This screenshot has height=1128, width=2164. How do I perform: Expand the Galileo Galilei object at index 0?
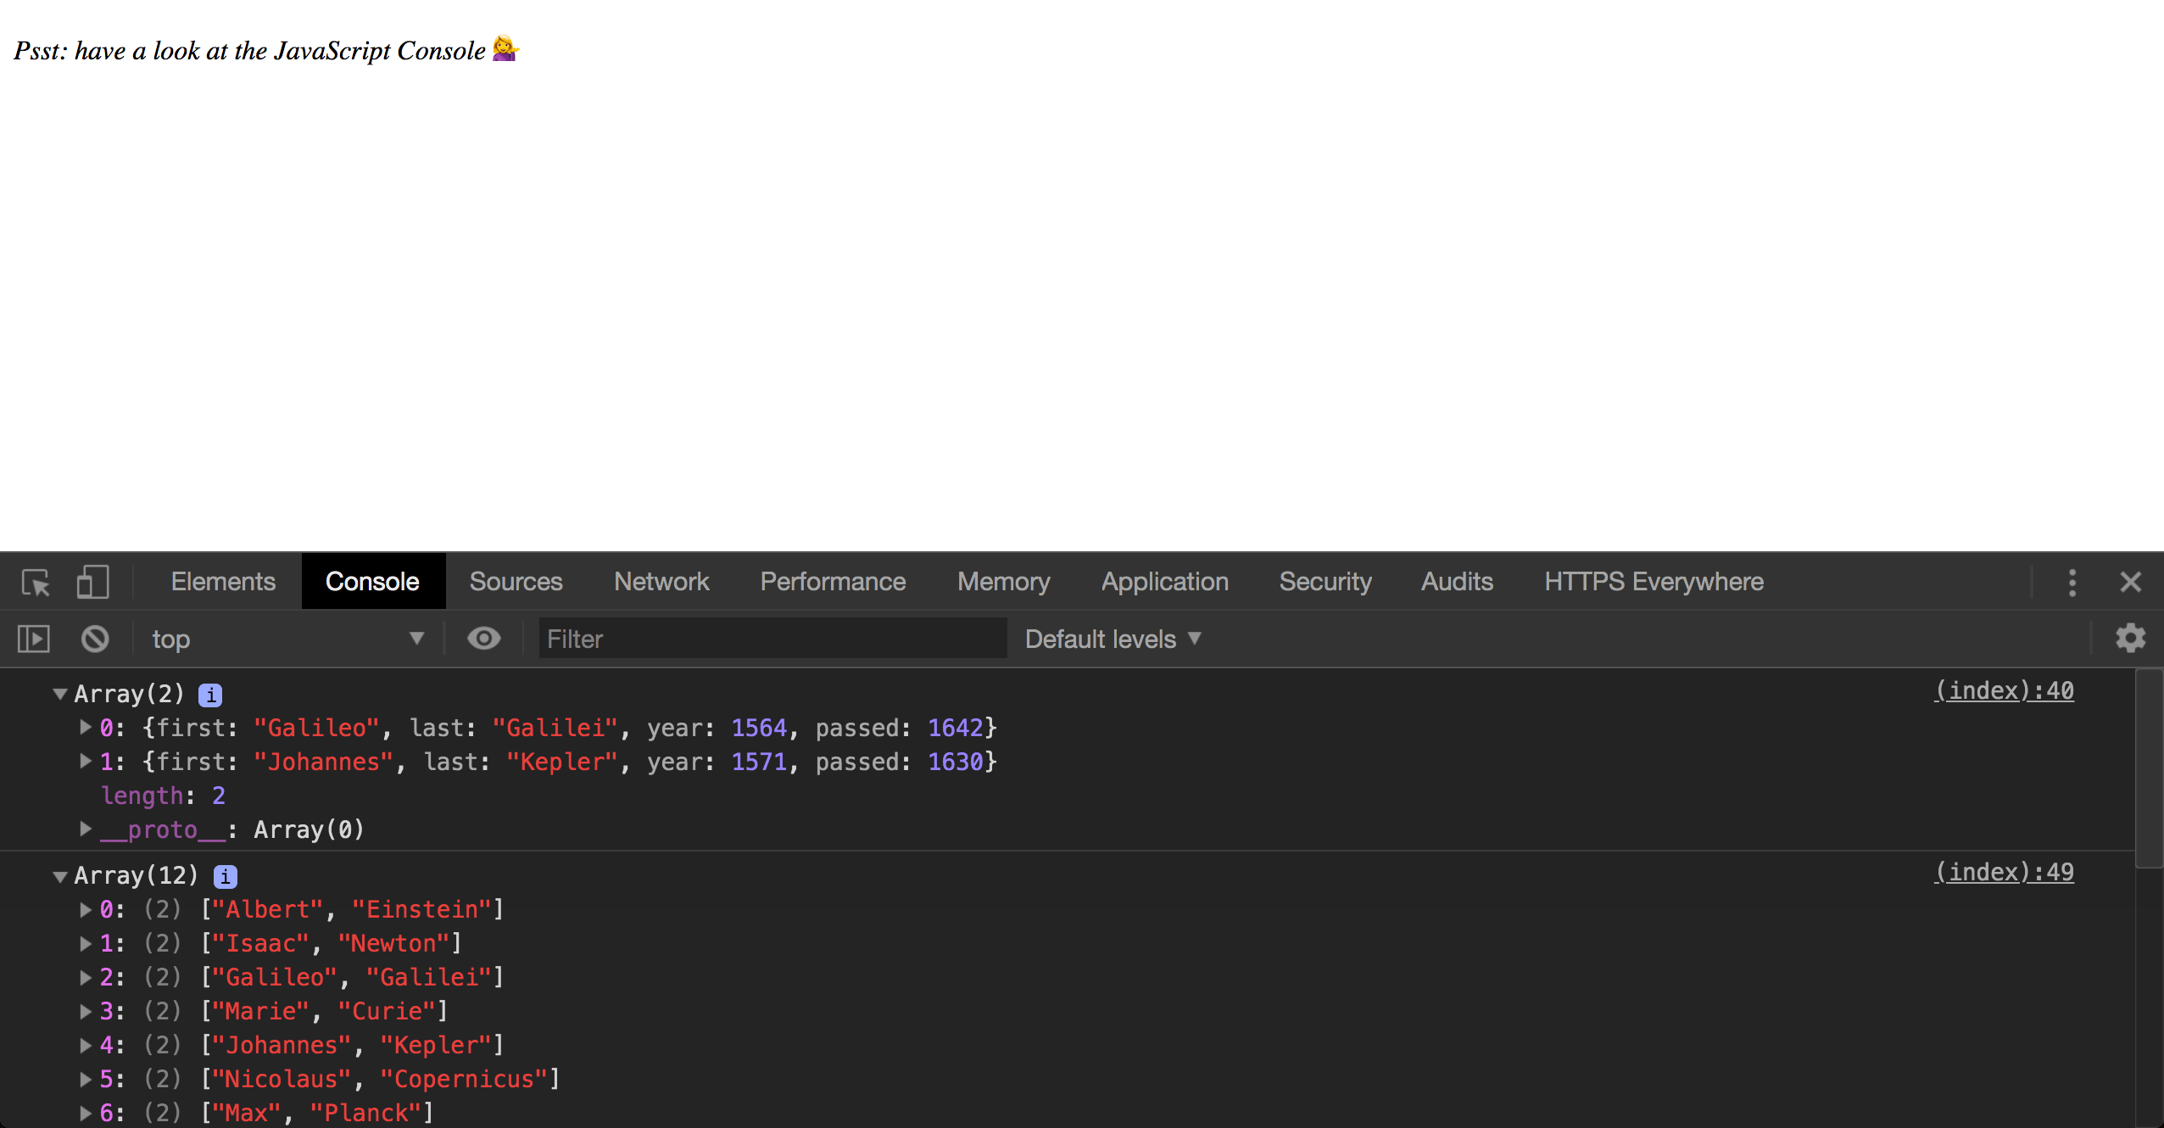[x=86, y=728]
